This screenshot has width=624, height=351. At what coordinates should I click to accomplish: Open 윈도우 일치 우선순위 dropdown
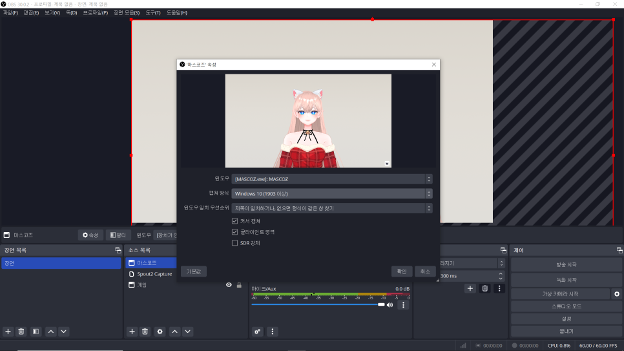[x=332, y=208]
